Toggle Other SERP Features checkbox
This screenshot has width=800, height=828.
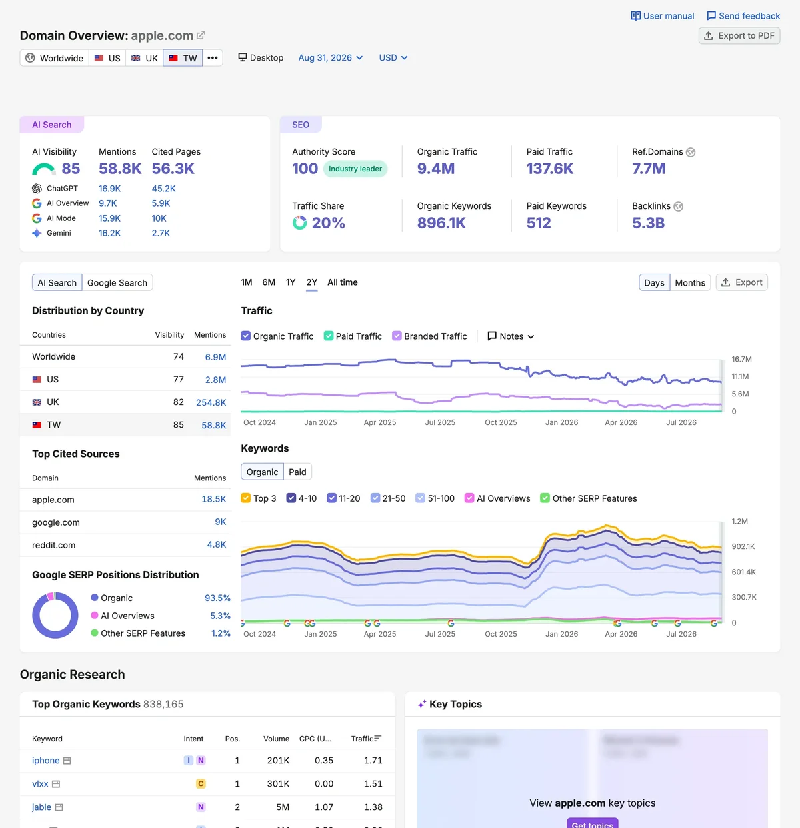click(x=545, y=498)
